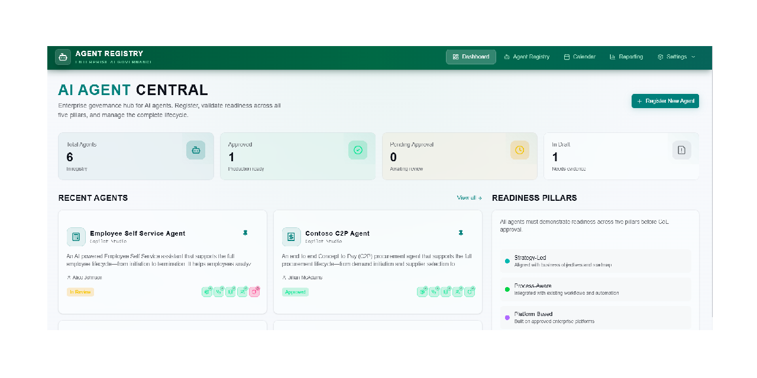Click the red failed pillar badge on Employee card

click(x=254, y=292)
